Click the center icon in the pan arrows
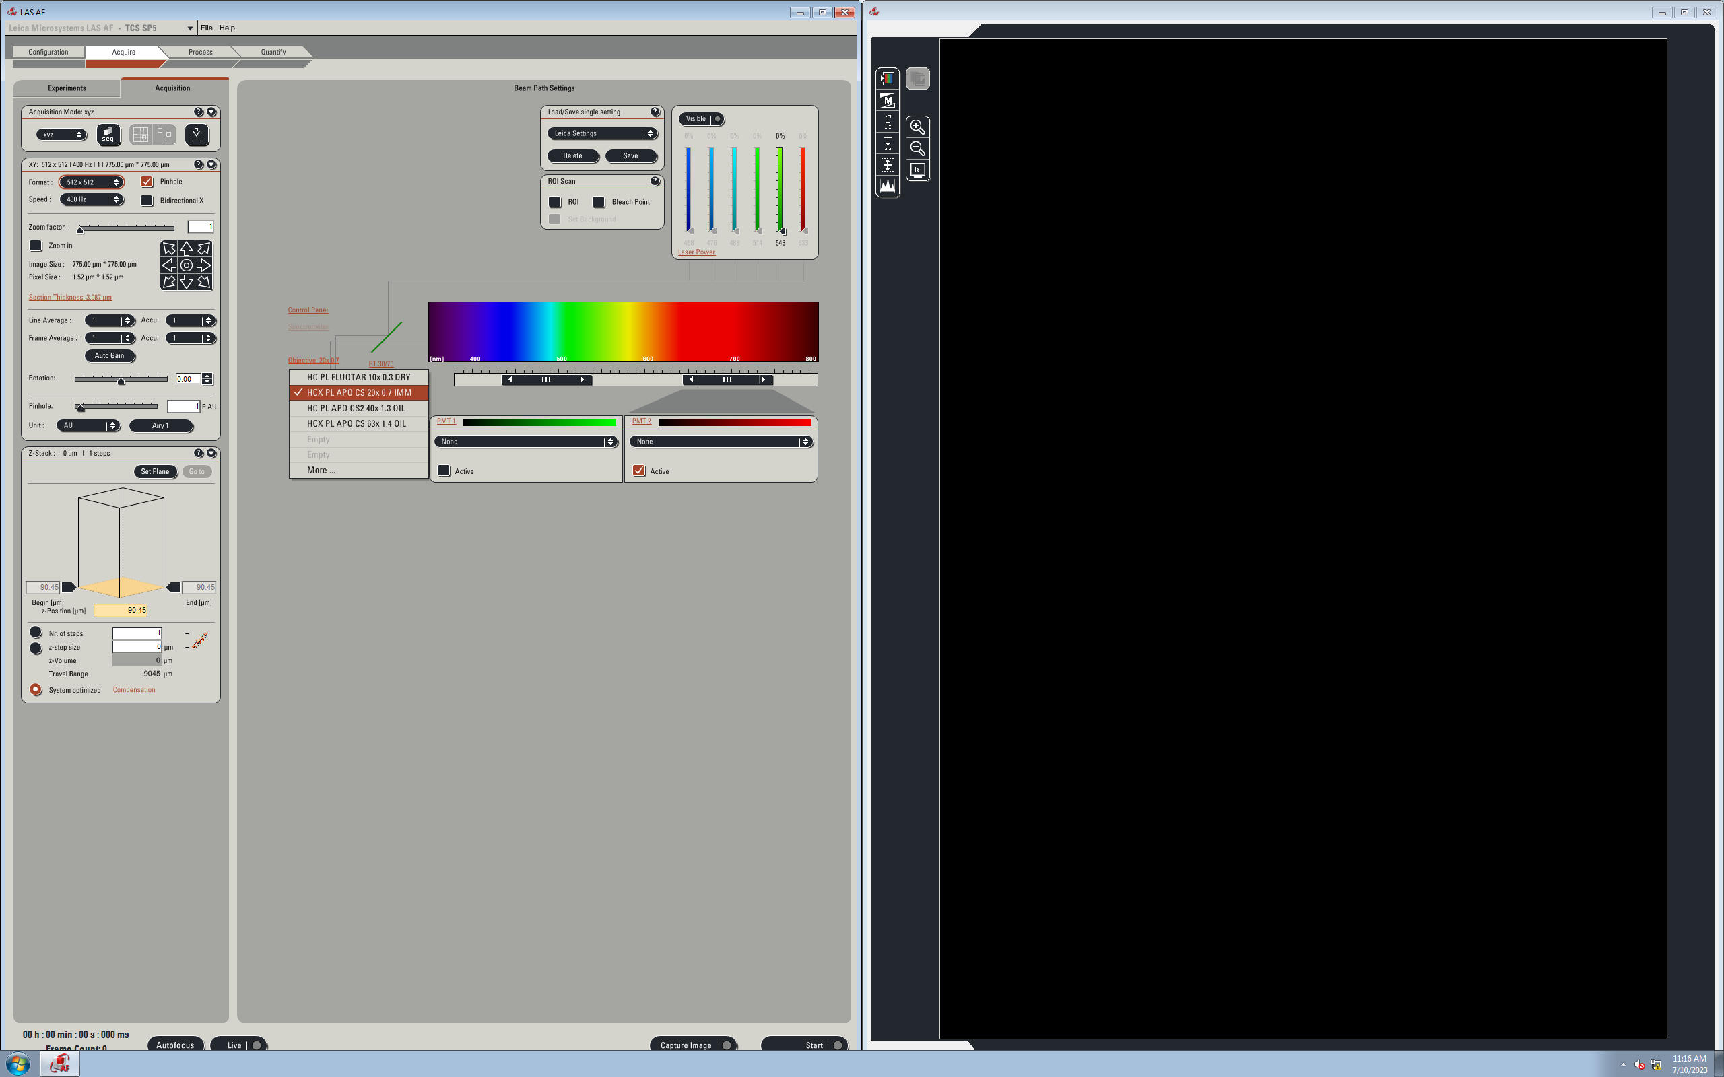Screen dimensions: 1724x1077 pyautogui.click(x=186, y=265)
